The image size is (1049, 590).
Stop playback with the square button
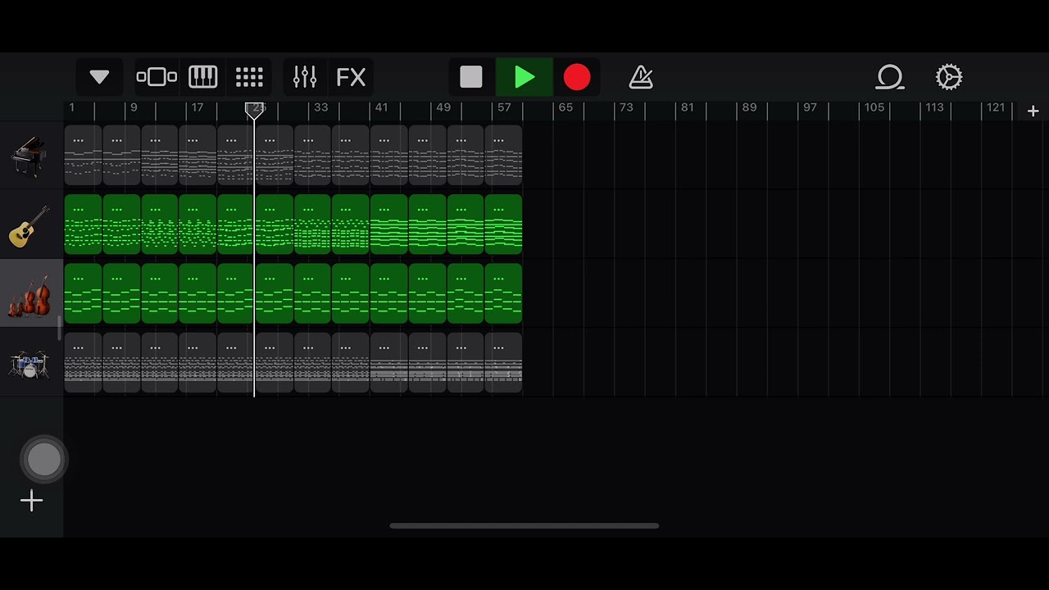[471, 77]
